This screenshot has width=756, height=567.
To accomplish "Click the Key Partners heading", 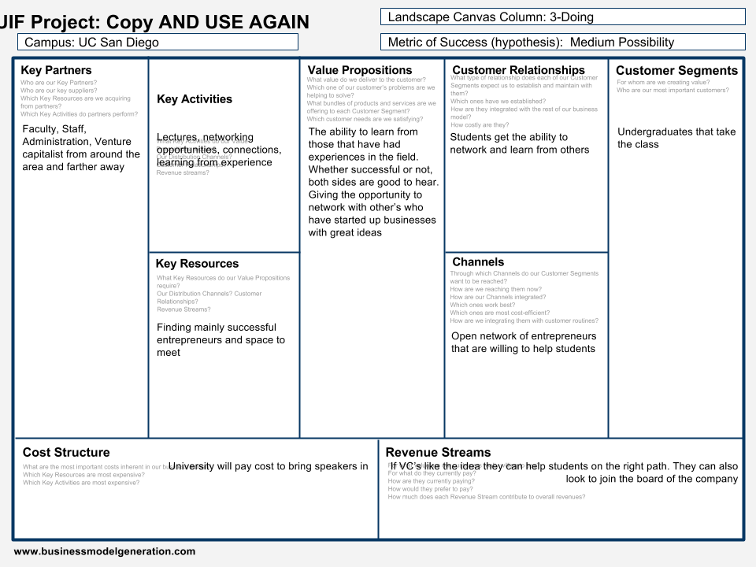I will (56, 70).
